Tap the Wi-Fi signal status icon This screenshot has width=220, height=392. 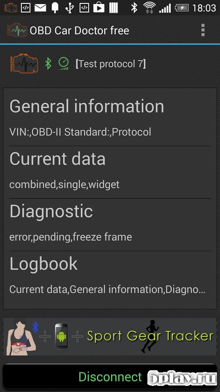[x=150, y=8]
